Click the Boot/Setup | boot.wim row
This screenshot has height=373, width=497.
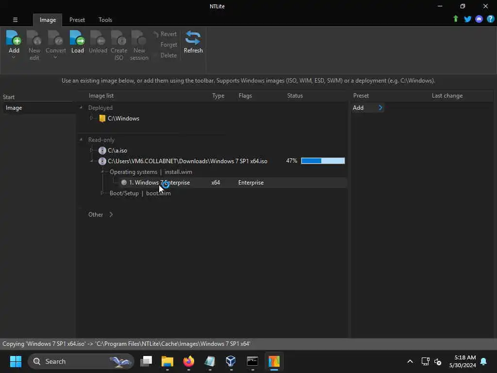point(140,193)
